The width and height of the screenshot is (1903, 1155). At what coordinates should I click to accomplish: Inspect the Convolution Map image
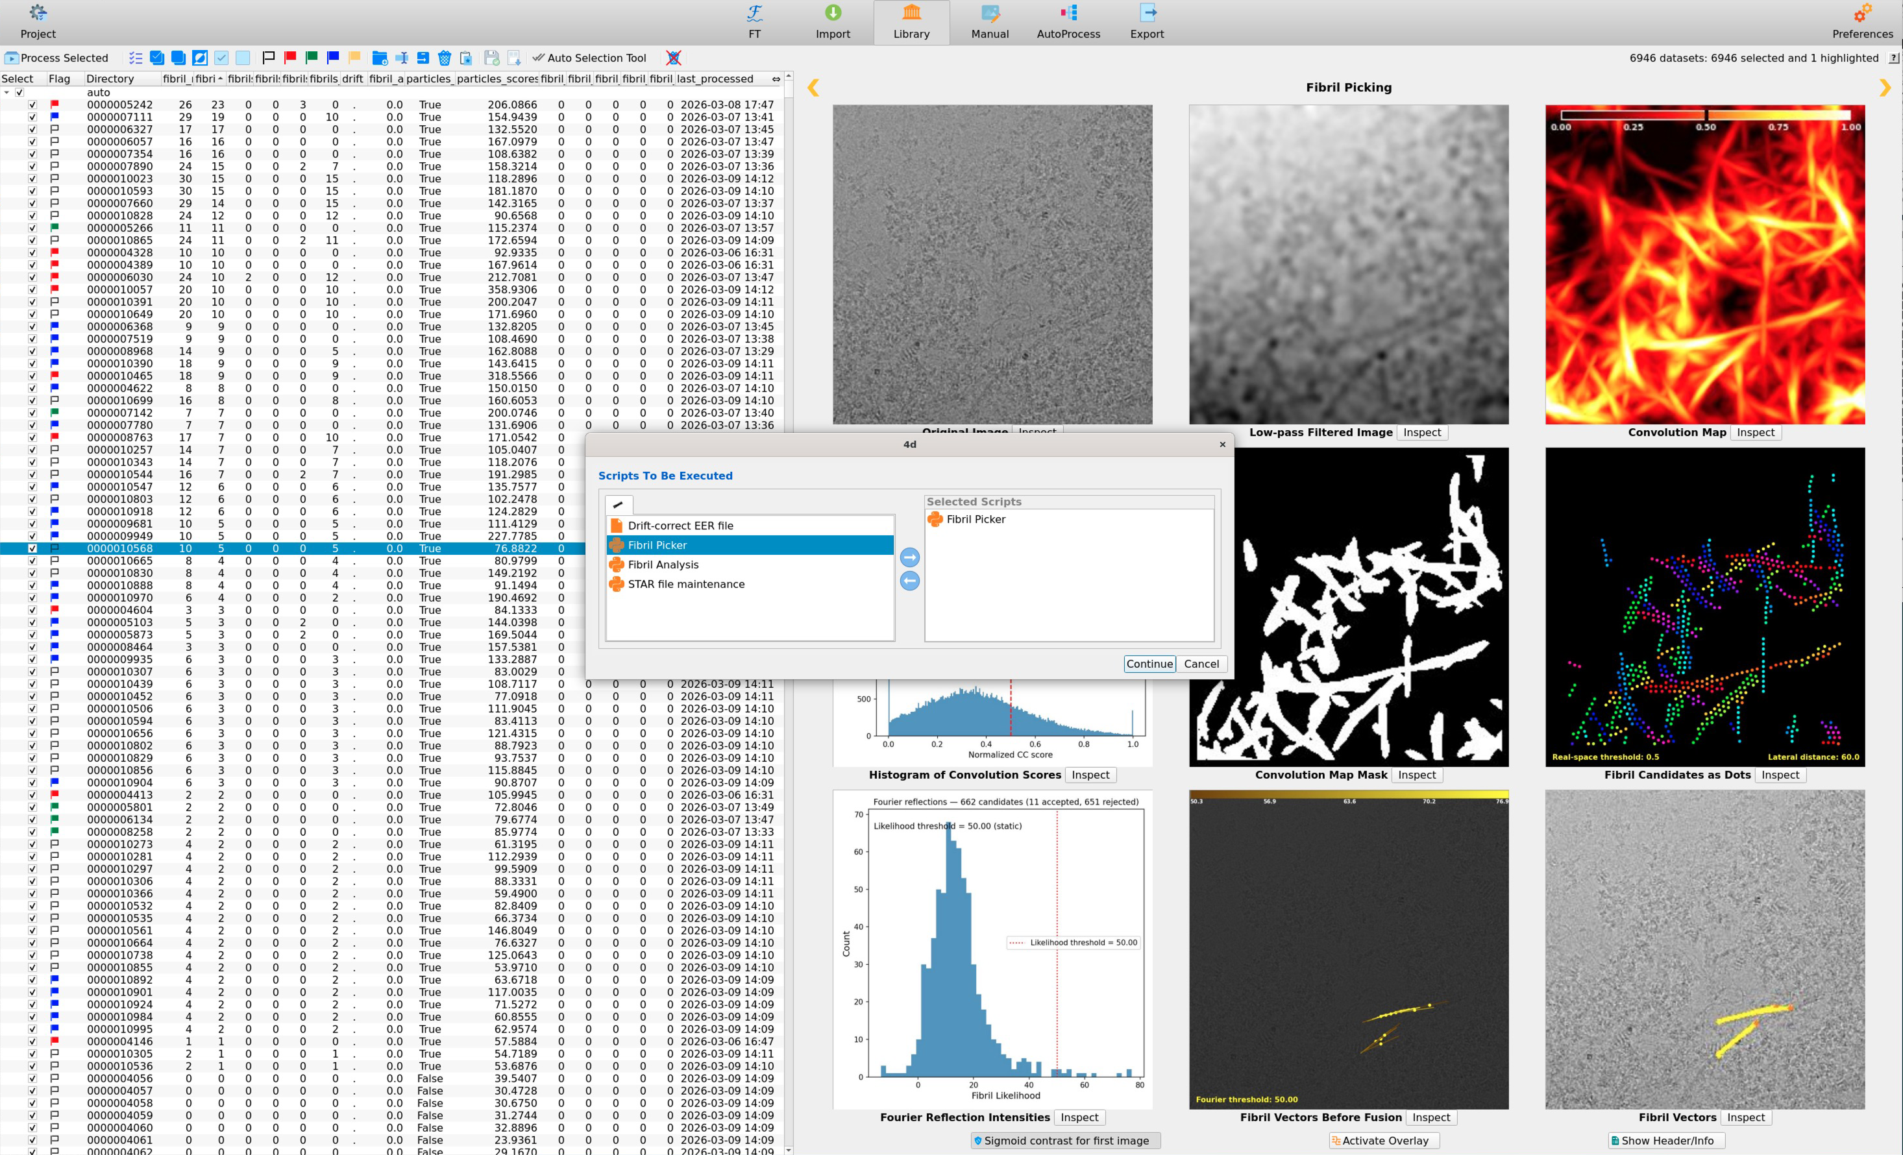coord(1755,432)
